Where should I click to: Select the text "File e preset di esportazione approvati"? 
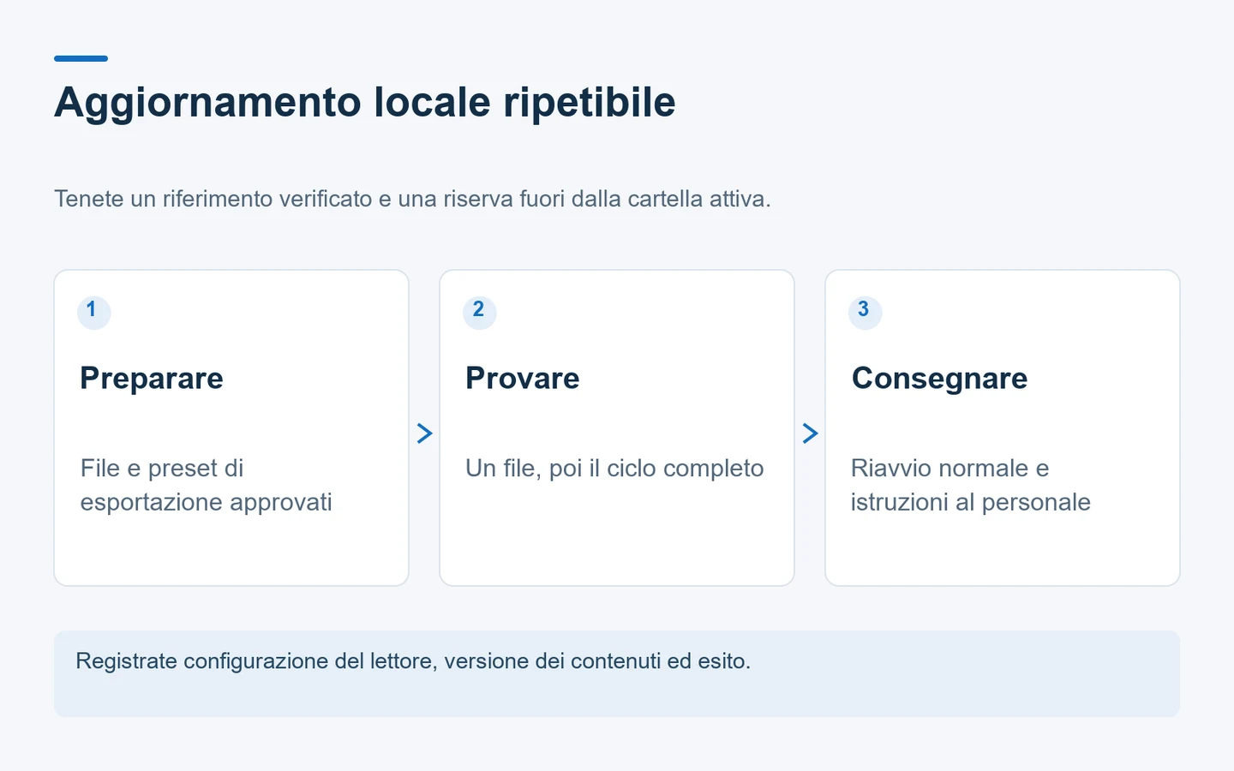coord(206,485)
